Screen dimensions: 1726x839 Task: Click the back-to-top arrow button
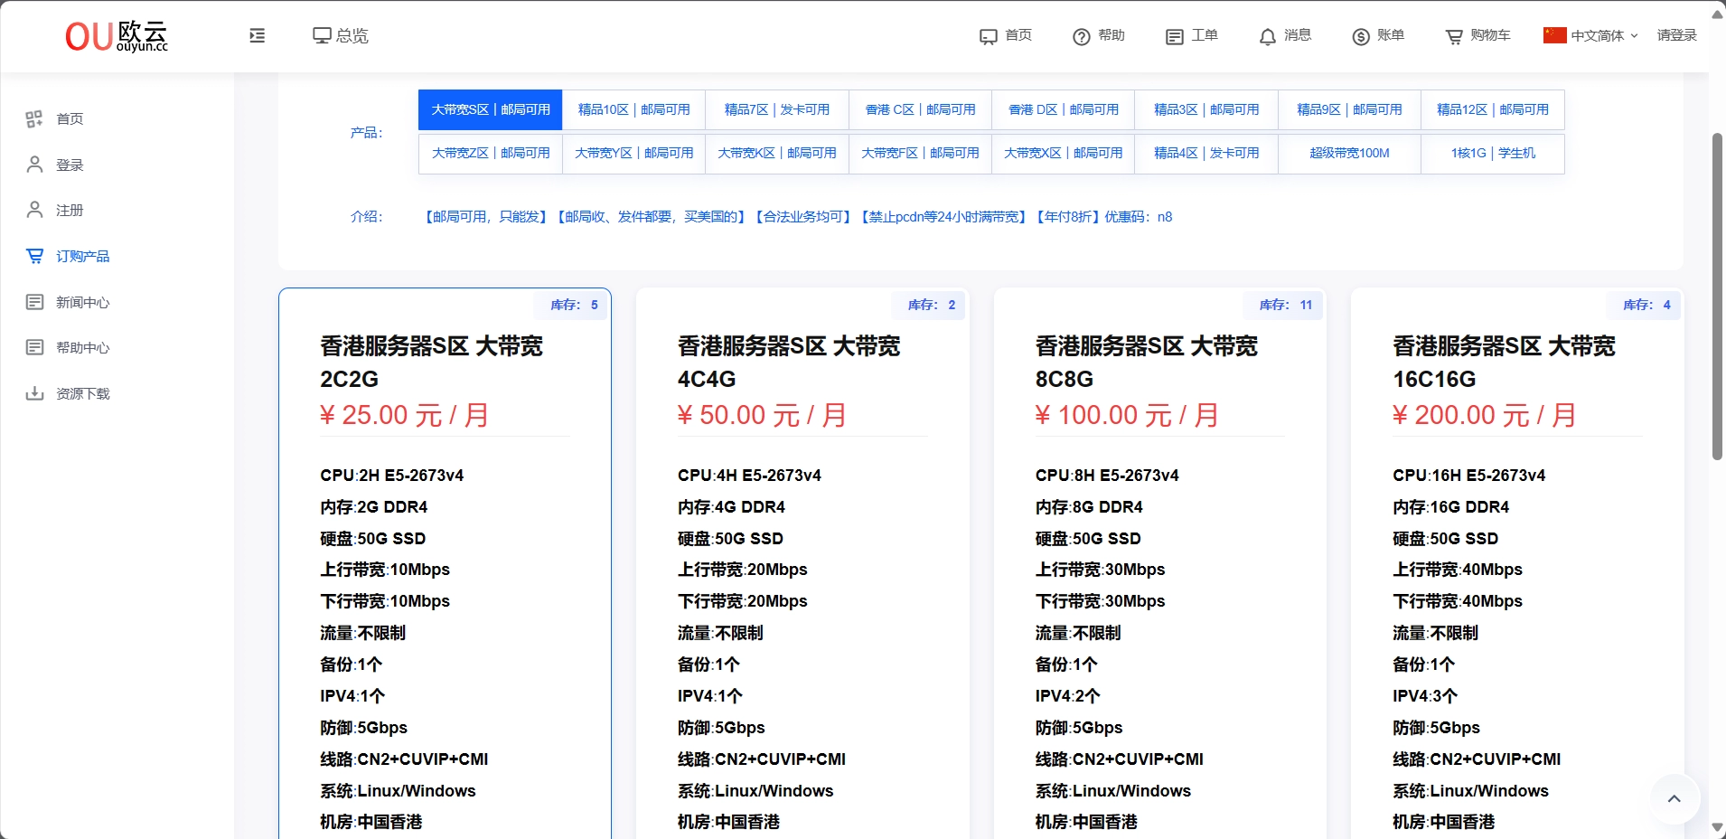[x=1674, y=799]
